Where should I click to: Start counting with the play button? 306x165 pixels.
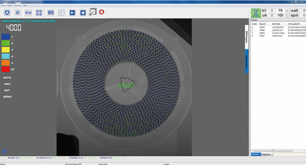[x=72, y=13]
